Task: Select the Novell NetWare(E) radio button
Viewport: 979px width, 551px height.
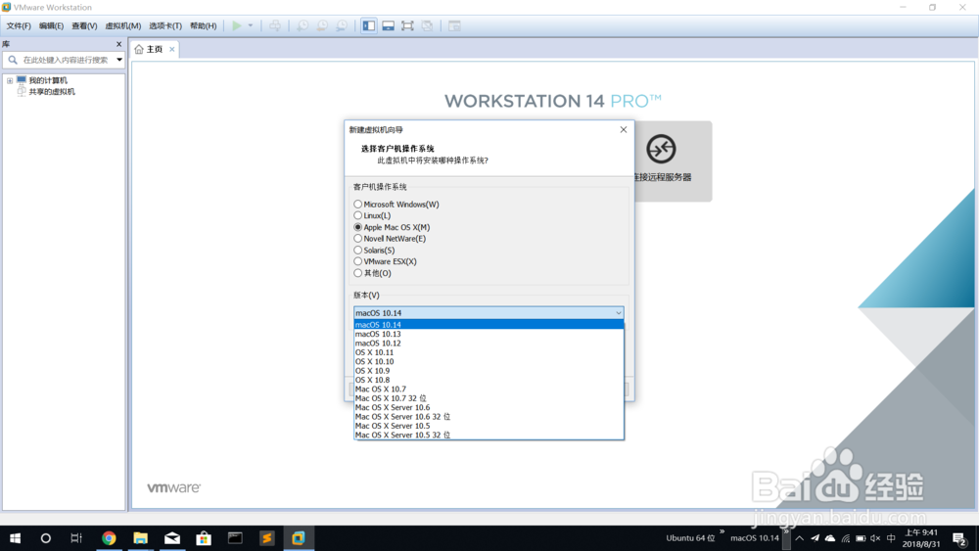Action: tap(357, 239)
